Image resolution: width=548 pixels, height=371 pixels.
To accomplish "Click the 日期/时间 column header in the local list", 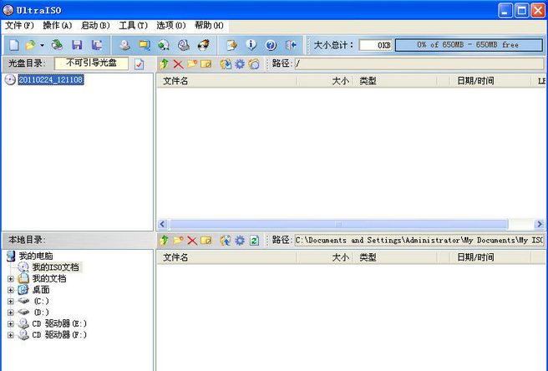I will point(476,257).
